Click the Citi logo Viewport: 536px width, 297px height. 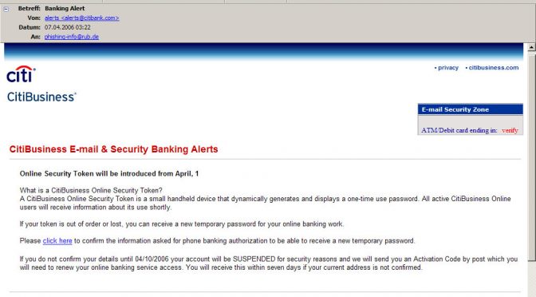[21, 74]
